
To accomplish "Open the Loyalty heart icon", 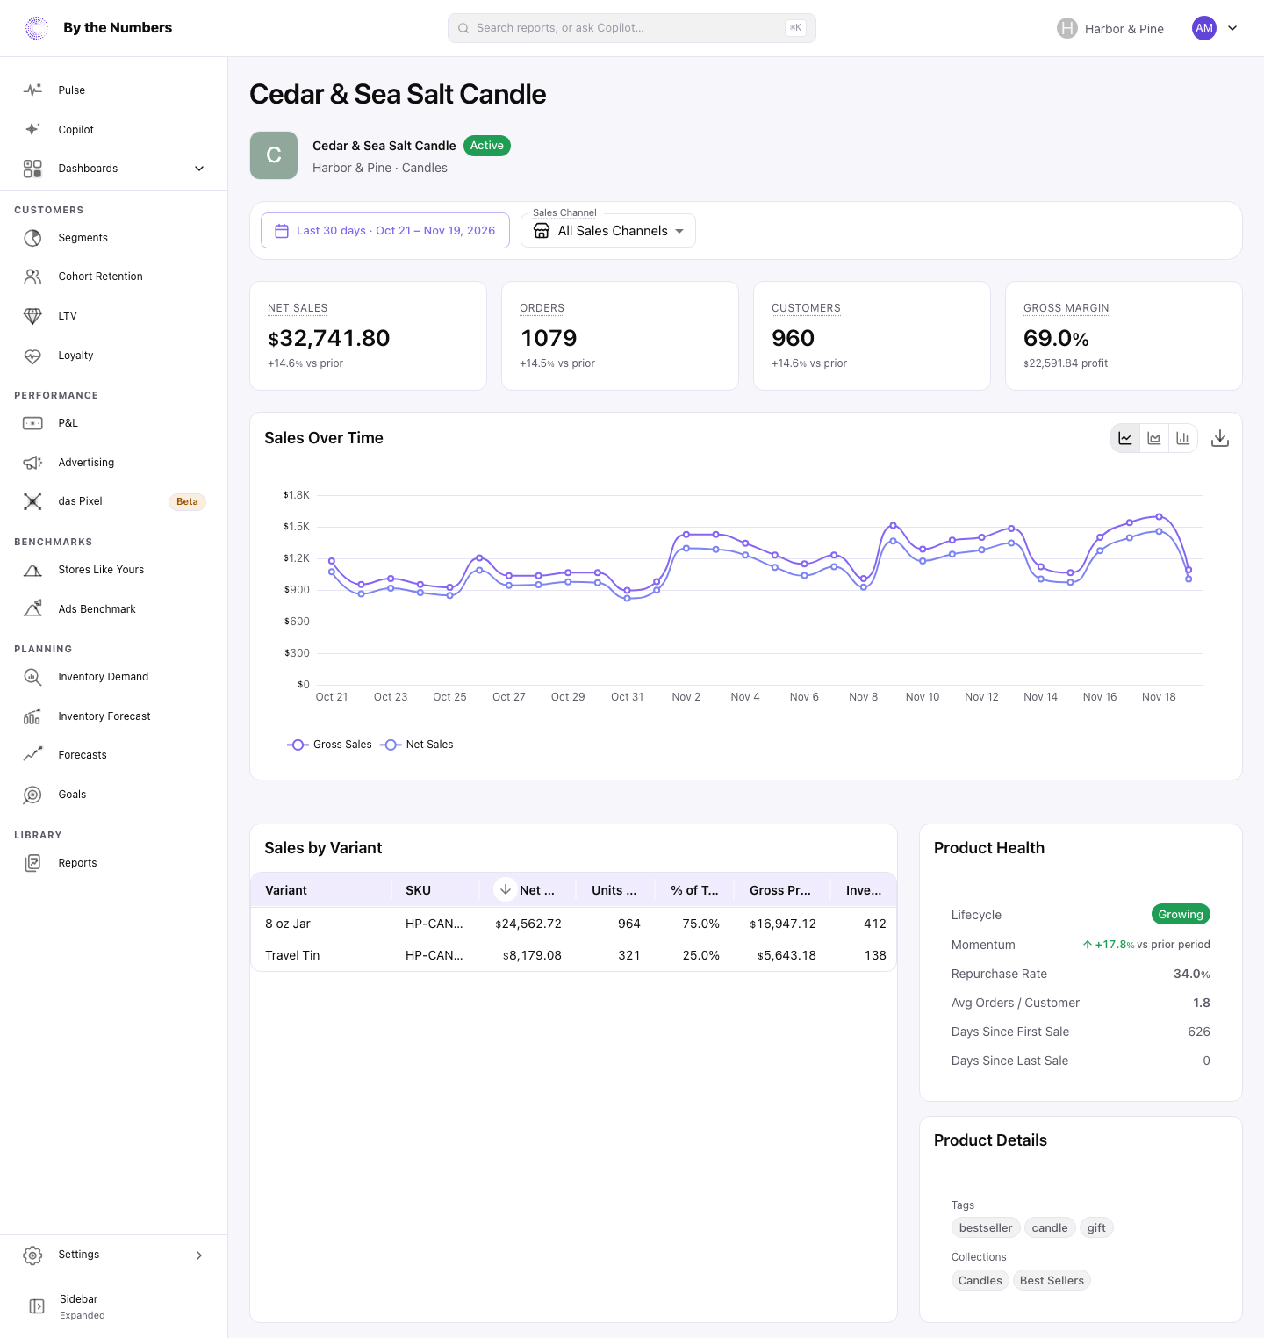I will tap(32, 356).
